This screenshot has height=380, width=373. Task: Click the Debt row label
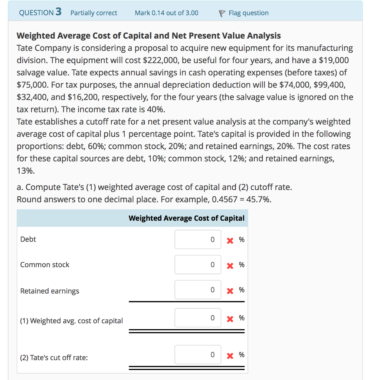pos(28,239)
